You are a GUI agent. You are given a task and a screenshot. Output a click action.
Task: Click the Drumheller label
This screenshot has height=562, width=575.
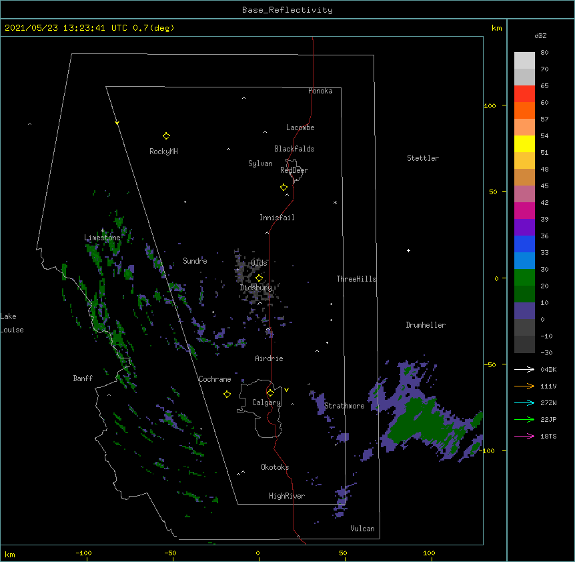[426, 325]
